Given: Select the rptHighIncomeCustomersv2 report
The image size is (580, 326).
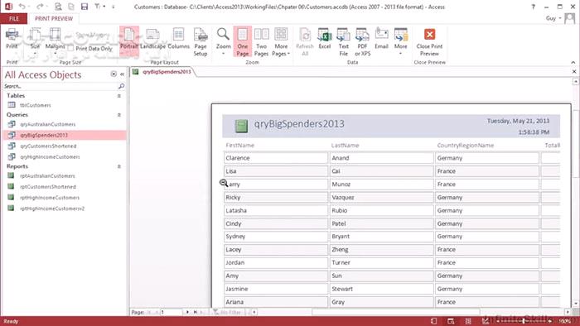Looking at the screenshot, I should click(x=52, y=209).
